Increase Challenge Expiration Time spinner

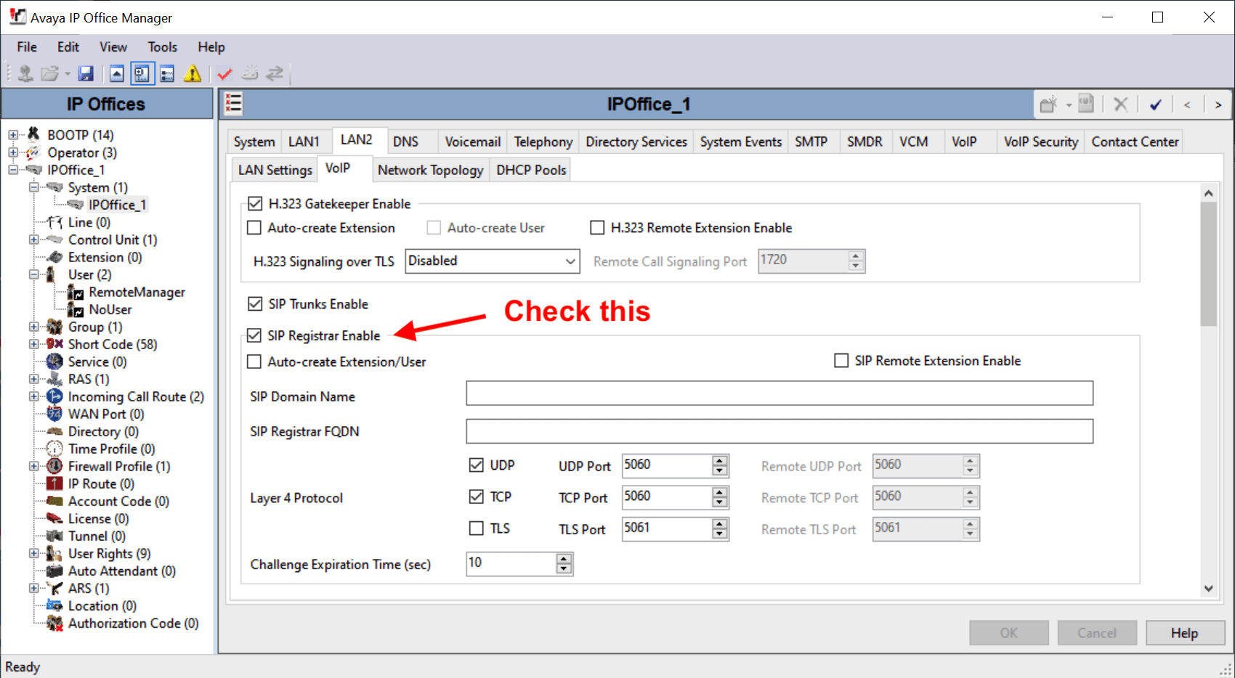(564, 559)
